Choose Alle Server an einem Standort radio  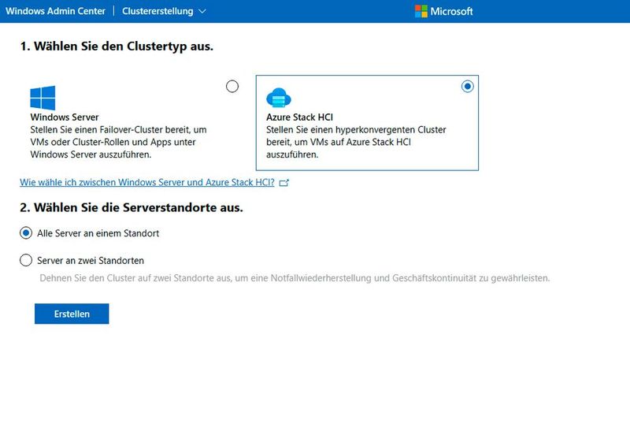point(26,233)
